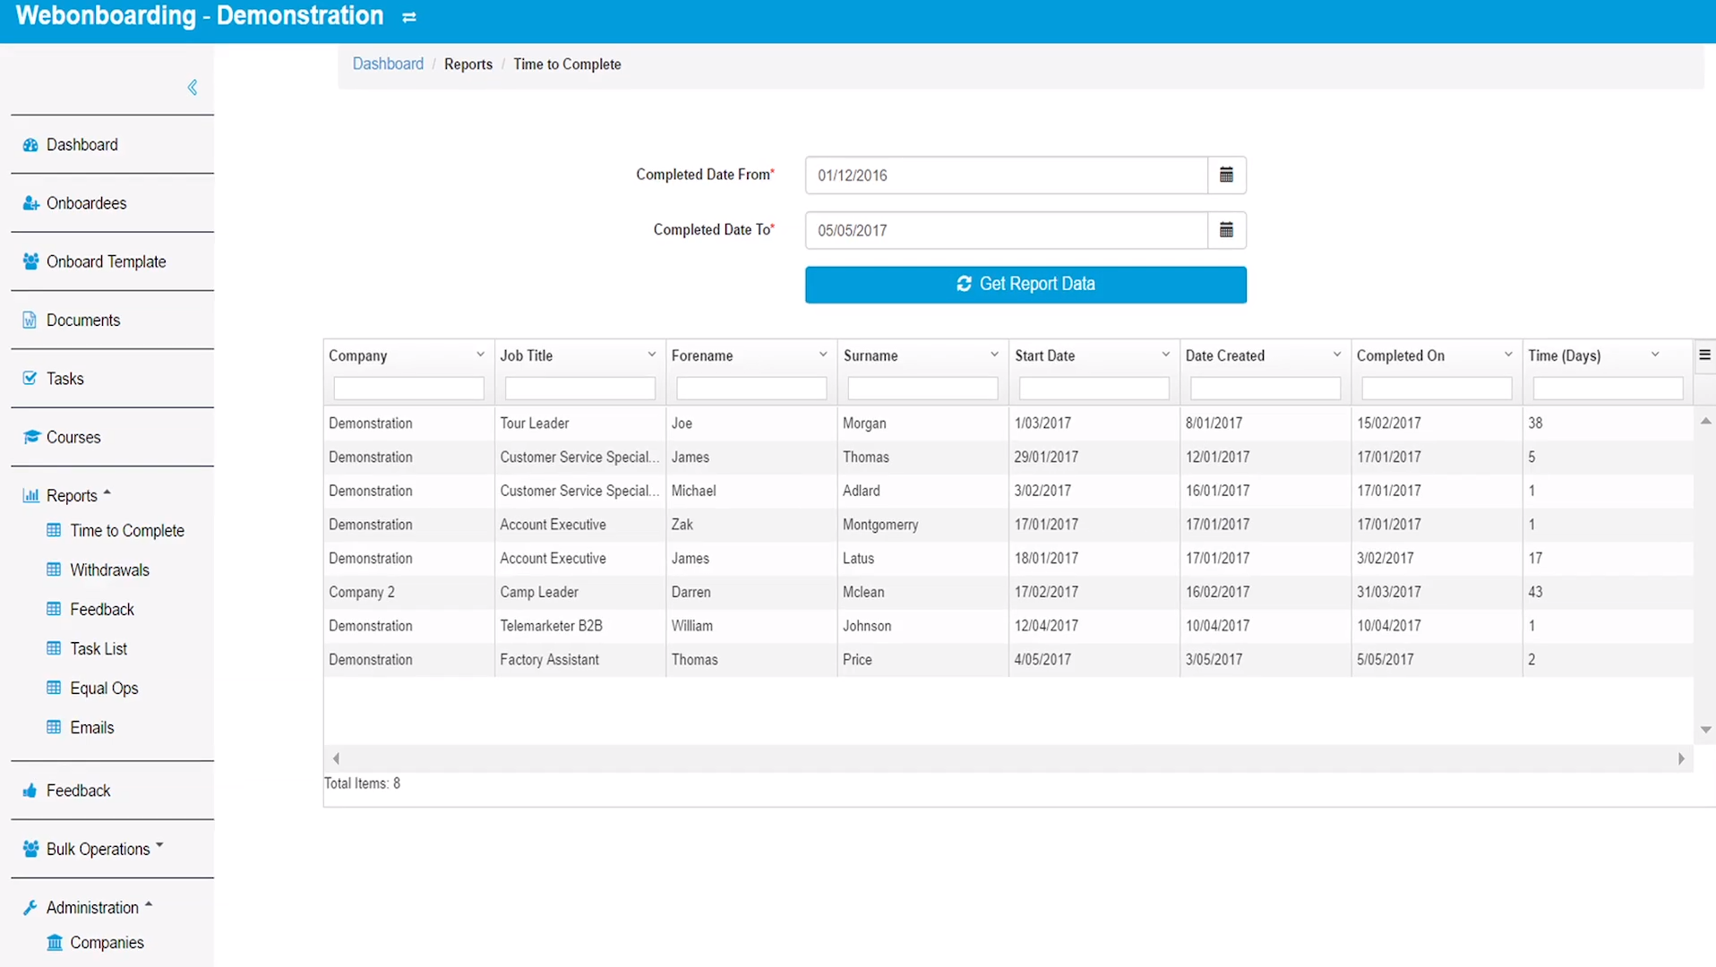Open the calendar picker for Completed Date From

(1225, 175)
